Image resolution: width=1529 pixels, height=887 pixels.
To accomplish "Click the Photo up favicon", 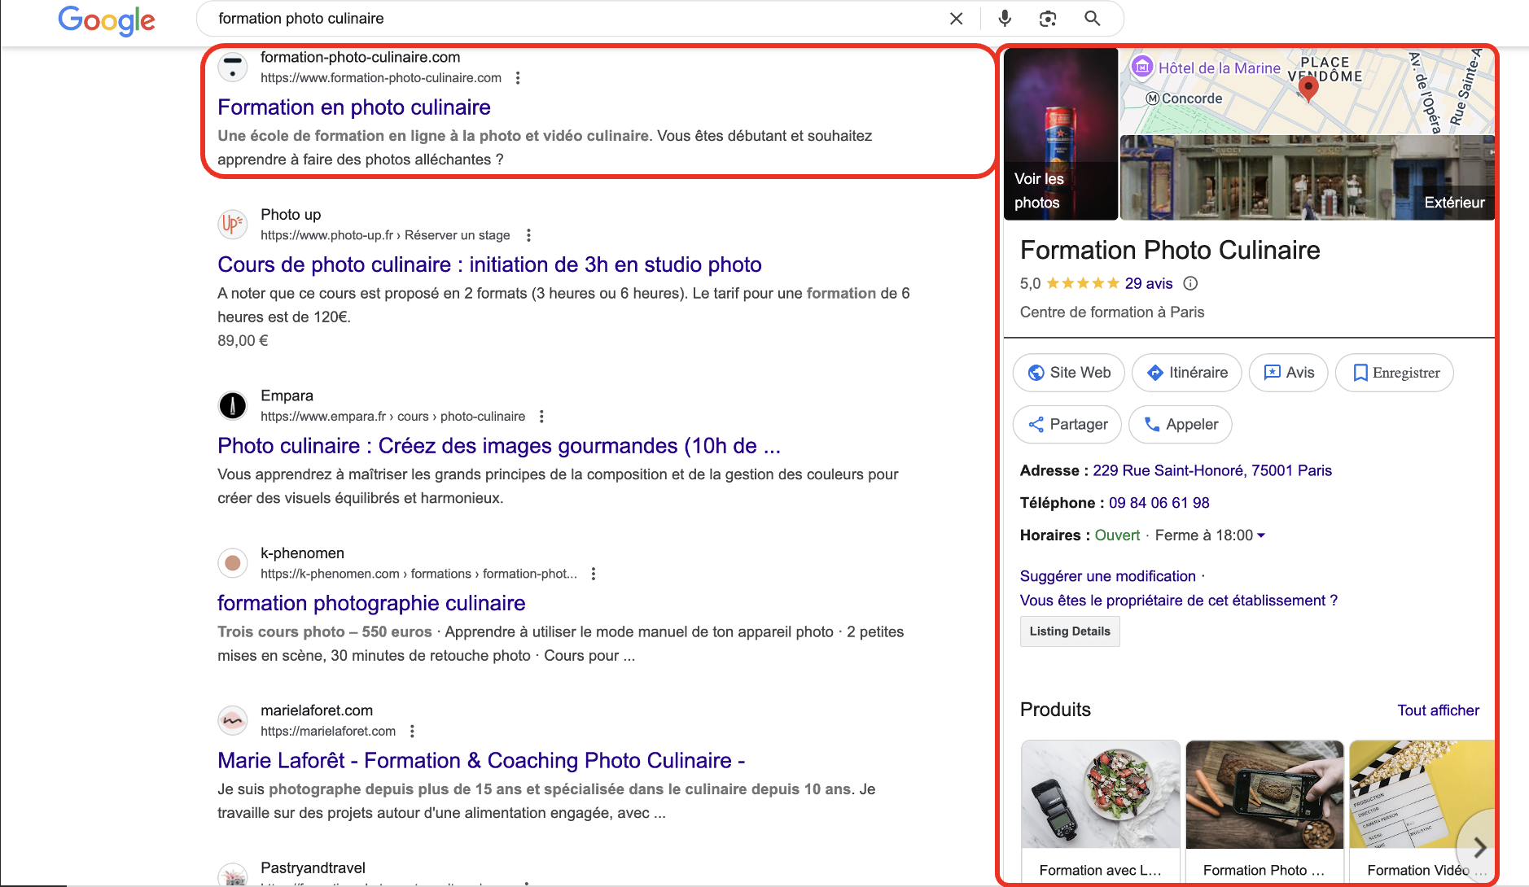I will tap(233, 225).
